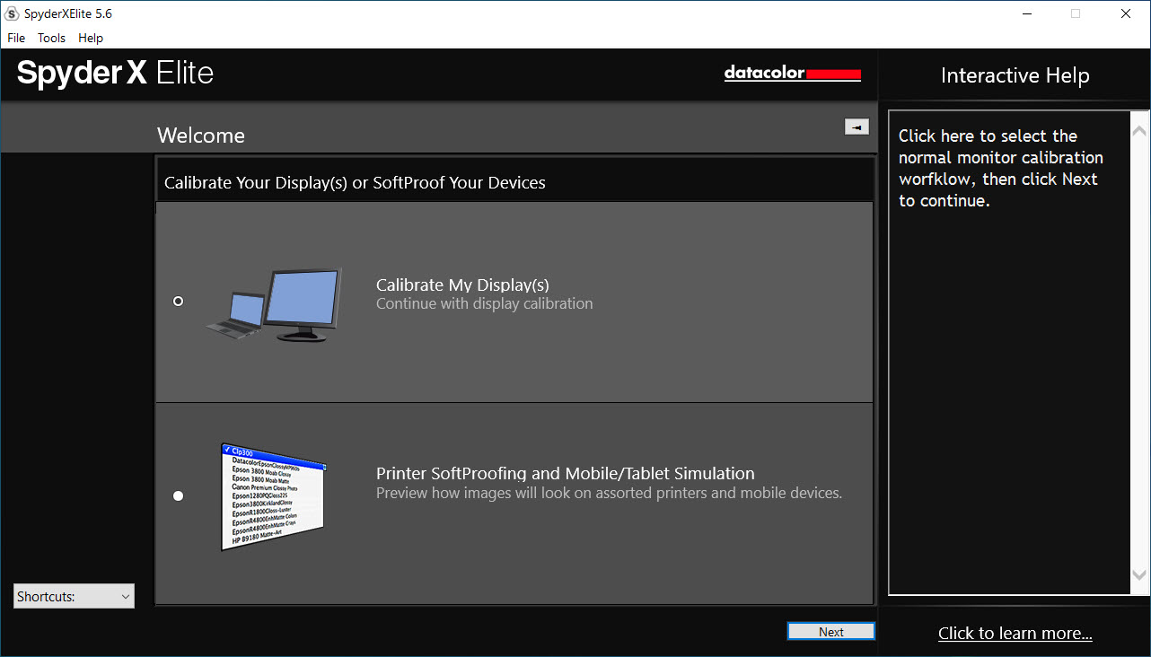Minimize the SpyderXElite window
Screen dimensions: 1151x657
(x=1025, y=13)
